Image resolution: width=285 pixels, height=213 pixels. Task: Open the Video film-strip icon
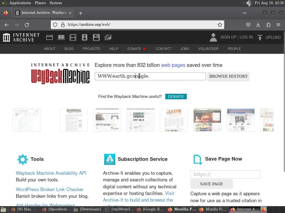click(73, 37)
